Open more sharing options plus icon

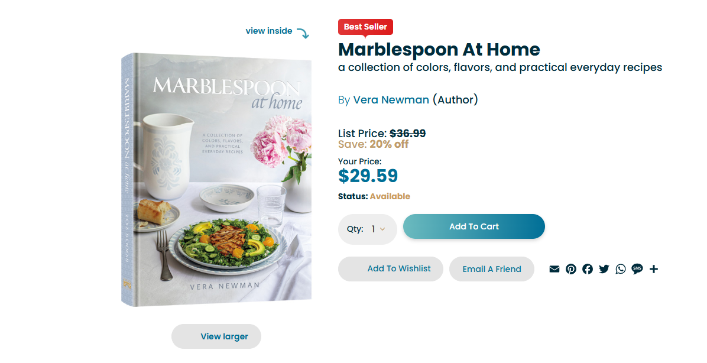click(x=653, y=269)
